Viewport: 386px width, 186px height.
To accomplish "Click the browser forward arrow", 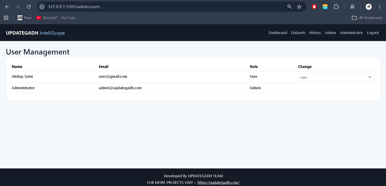I will [x=18, y=7].
